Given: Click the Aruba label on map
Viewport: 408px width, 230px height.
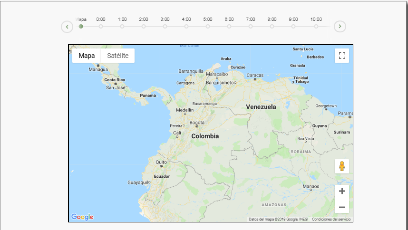Looking at the screenshot, I should (226, 59).
